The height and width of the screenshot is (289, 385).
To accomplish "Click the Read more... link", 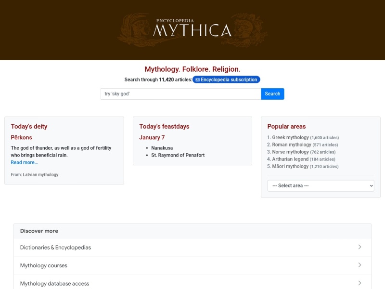I will click(25, 162).
